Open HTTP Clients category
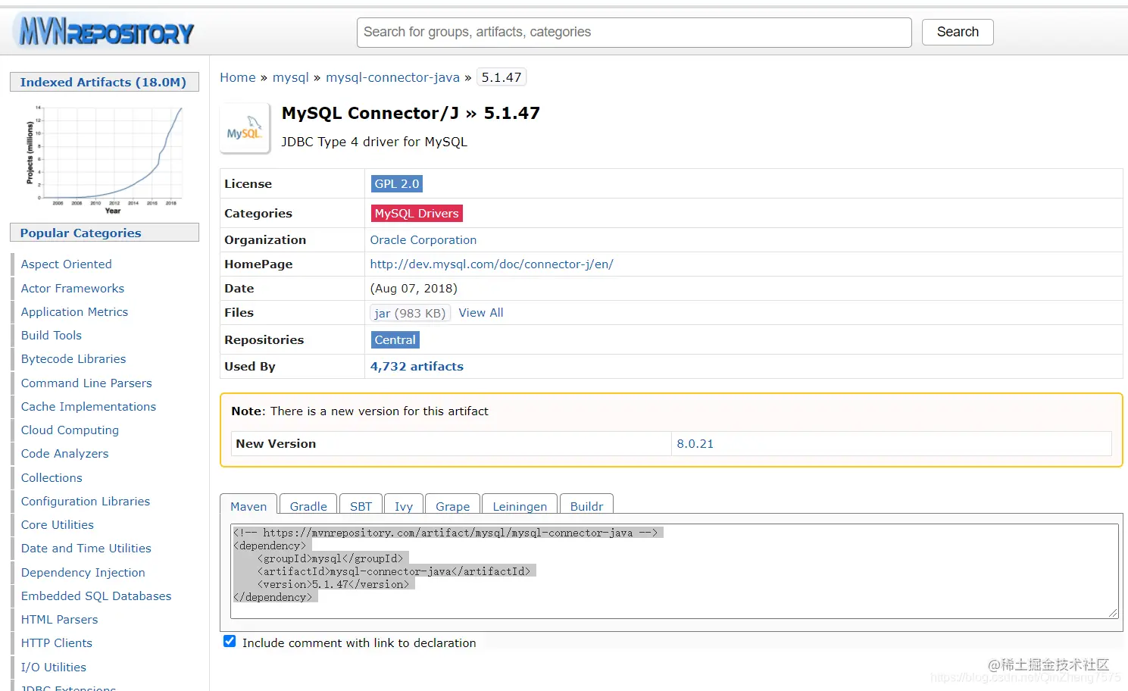 (x=57, y=643)
